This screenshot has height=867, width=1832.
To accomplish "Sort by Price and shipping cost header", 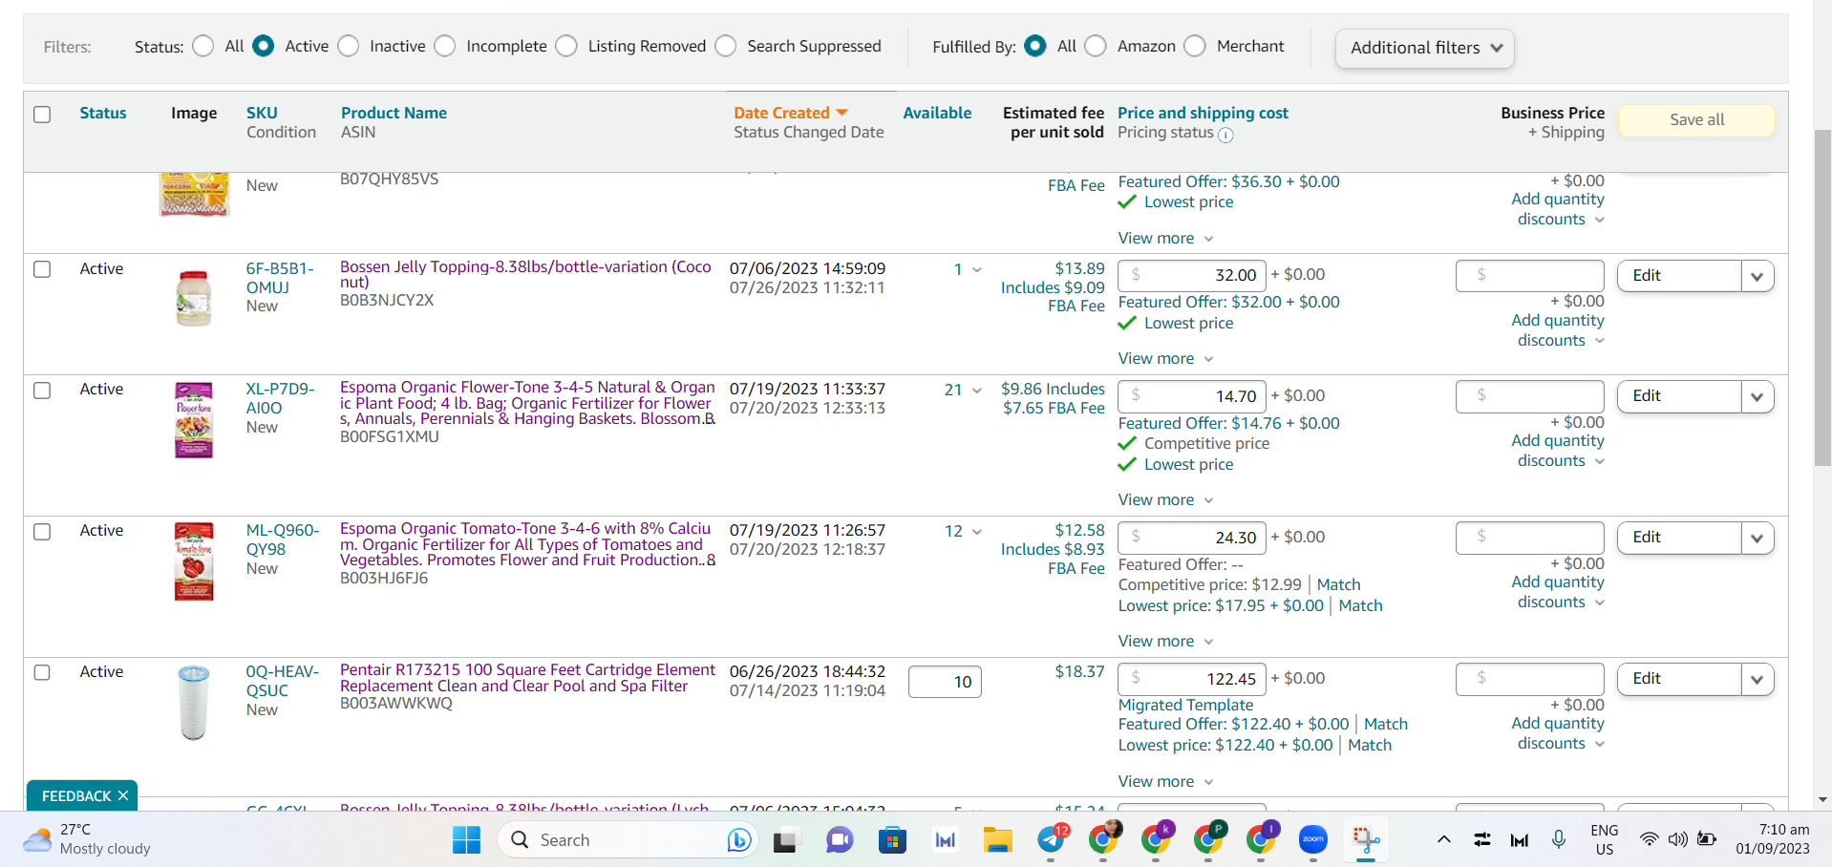I will 1203,113.
